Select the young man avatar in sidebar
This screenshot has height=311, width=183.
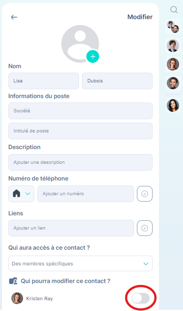coord(173,46)
